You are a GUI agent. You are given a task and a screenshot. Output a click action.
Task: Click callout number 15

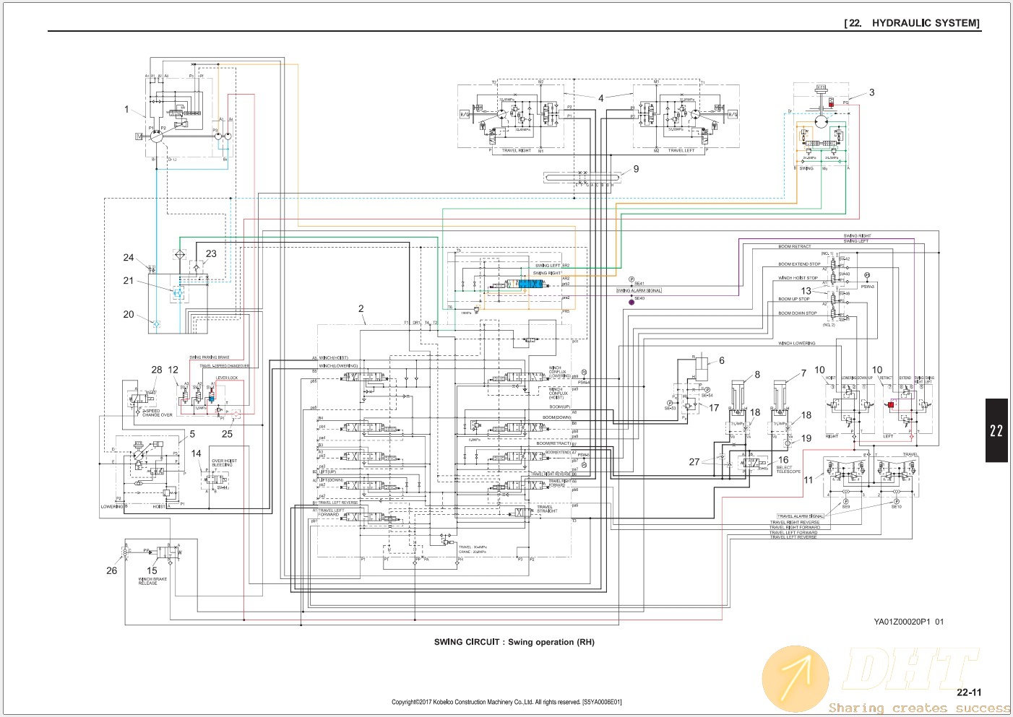[x=152, y=570]
